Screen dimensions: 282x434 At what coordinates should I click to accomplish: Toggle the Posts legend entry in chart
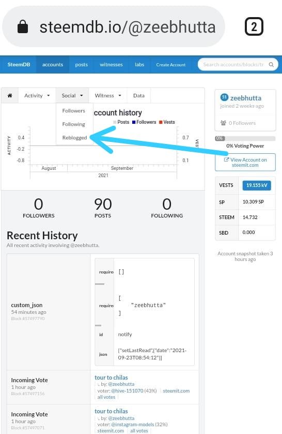click(x=121, y=122)
